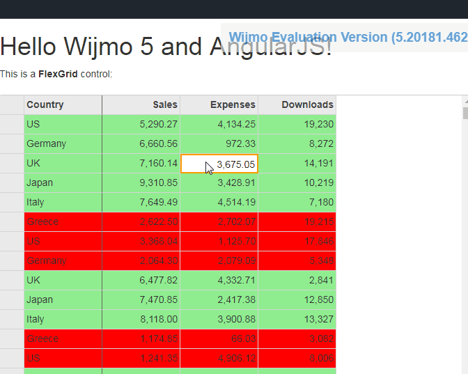The height and width of the screenshot is (374, 468).
Task: Click the Expenses column header
Action: [219, 105]
